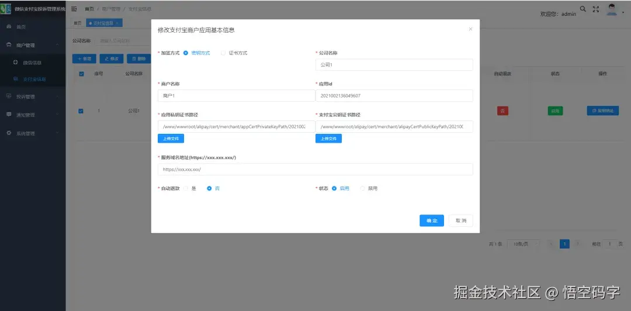Click the 修改 edit button in toolbar
Image resolution: width=631 pixels, height=311 pixels.
click(112, 58)
